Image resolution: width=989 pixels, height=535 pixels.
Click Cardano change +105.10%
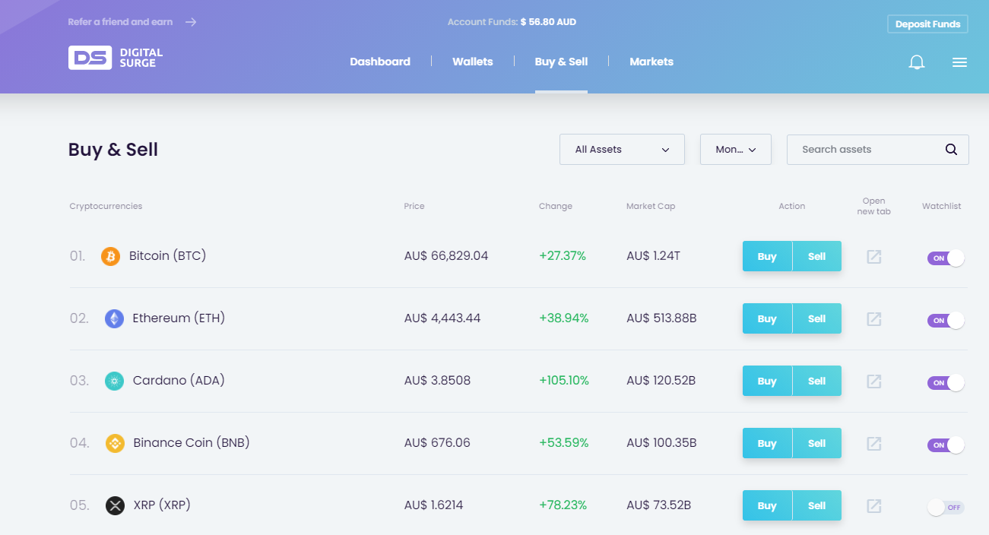click(x=564, y=381)
